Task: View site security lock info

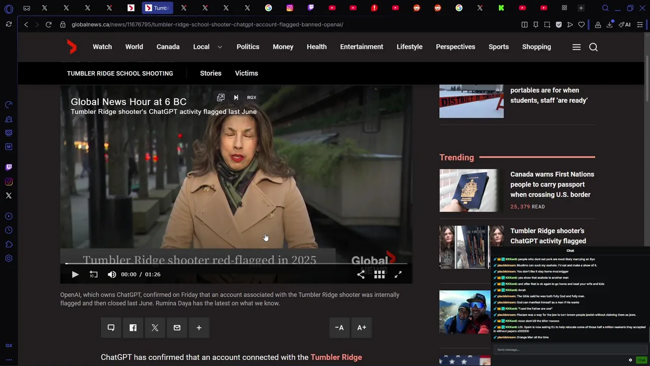Action: pyautogui.click(x=63, y=24)
